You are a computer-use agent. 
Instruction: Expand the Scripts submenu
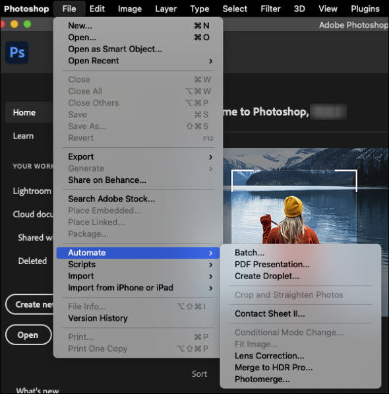tap(138, 265)
